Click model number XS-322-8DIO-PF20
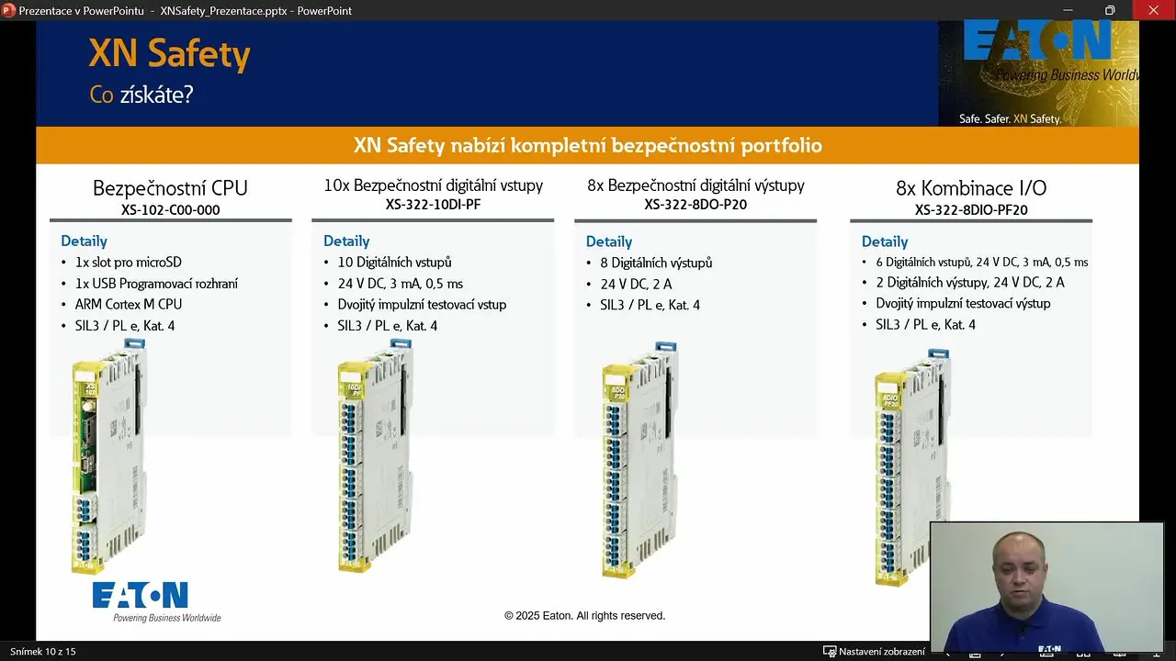Screen dimensions: 1176x661 click(x=971, y=210)
